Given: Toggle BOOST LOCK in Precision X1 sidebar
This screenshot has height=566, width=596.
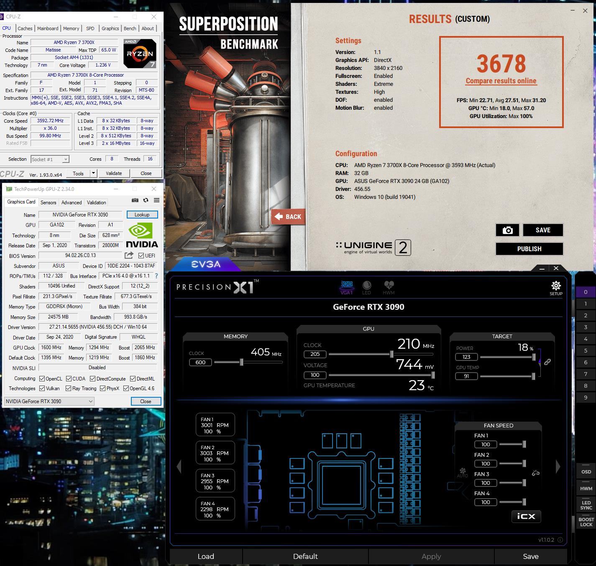Looking at the screenshot, I should click(586, 522).
